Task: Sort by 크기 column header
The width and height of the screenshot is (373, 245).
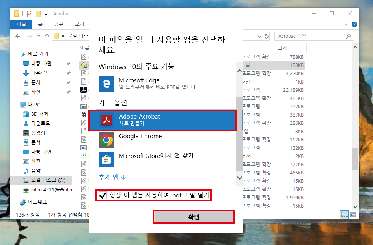Action: coord(282,48)
